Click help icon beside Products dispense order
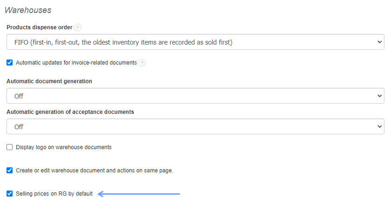 [x=78, y=27]
